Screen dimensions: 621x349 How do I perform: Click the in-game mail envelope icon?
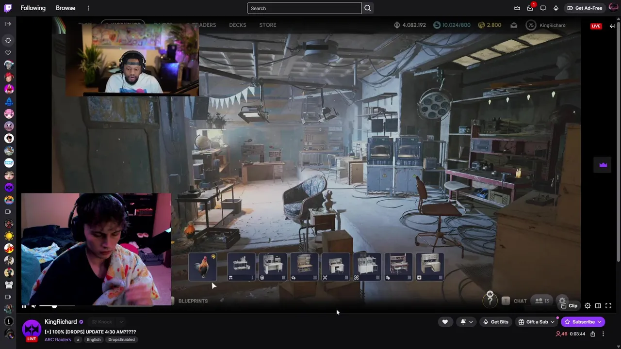click(514, 25)
